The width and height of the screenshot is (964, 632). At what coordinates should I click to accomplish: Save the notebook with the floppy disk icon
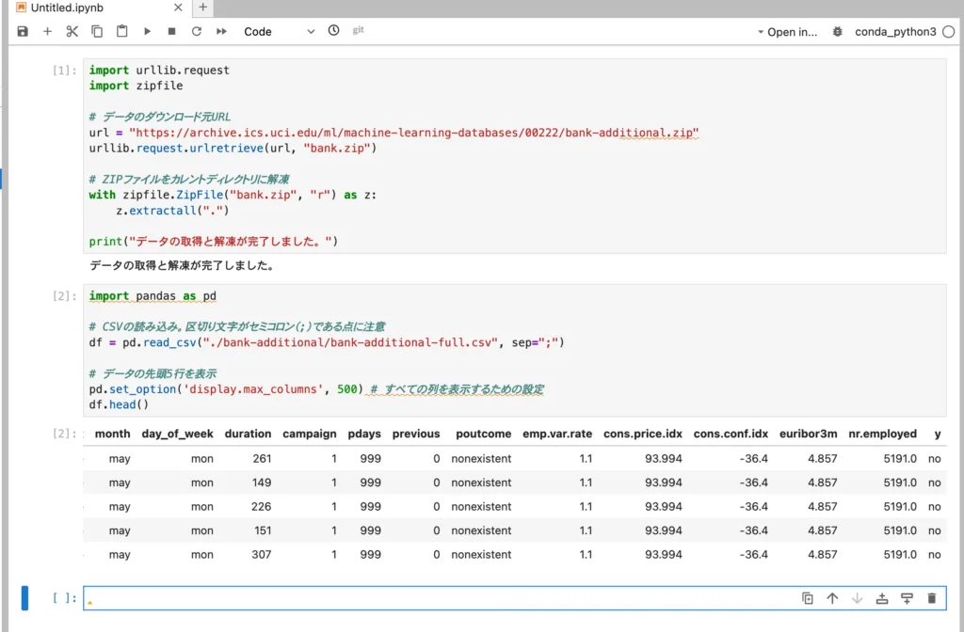(23, 31)
